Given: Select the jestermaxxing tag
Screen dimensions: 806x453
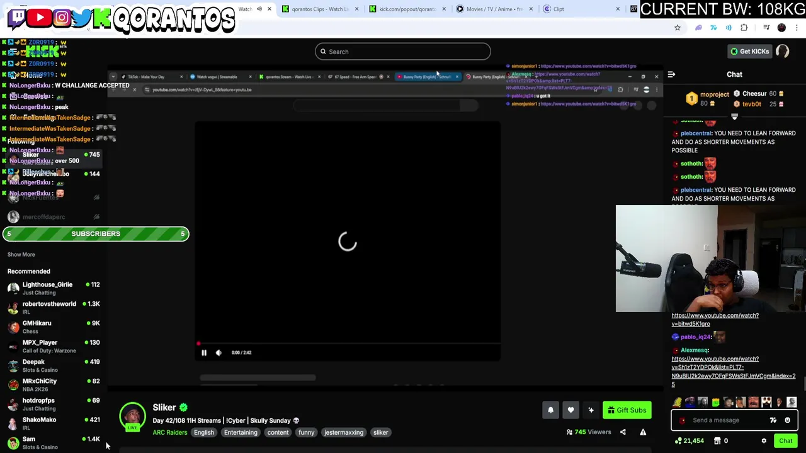Looking at the screenshot, I should point(344,433).
